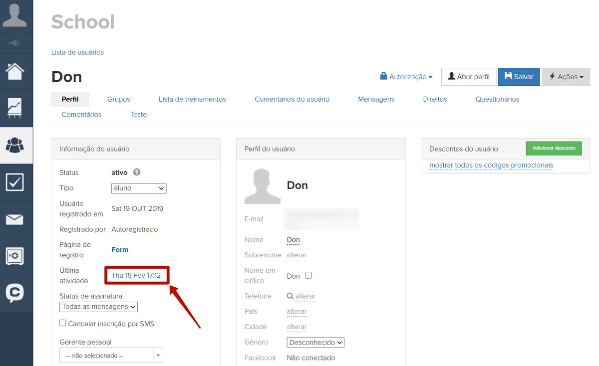Open the Gênero dropdown
Screen dimensions: 599x366
click(x=315, y=343)
